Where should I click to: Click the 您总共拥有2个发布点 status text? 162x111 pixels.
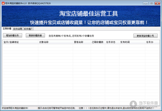[x=71, y=36]
